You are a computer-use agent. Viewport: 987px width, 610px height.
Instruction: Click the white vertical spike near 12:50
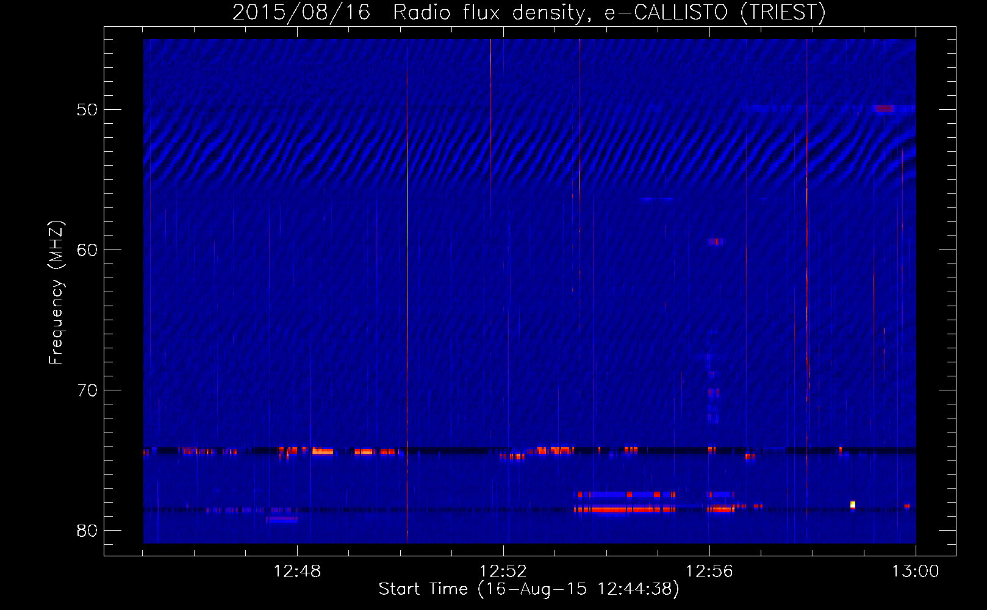(407, 291)
